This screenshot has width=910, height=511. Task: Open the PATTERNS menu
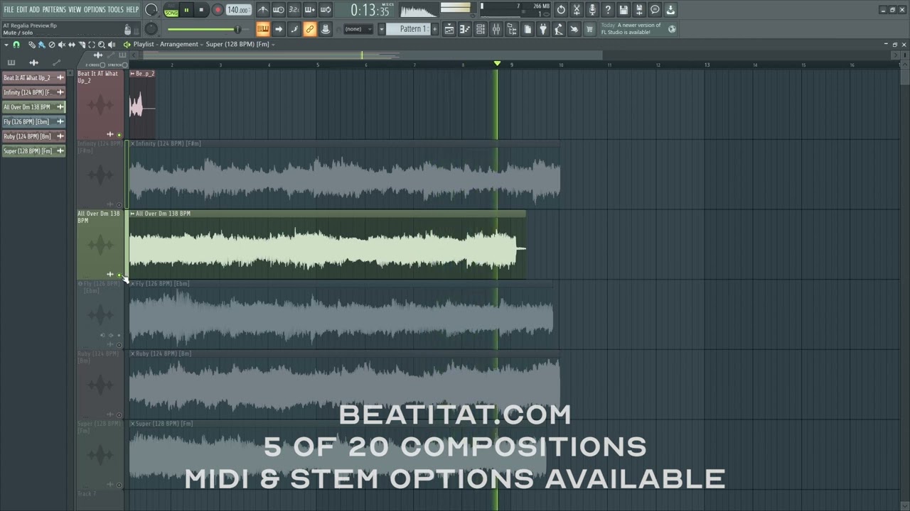click(54, 9)
